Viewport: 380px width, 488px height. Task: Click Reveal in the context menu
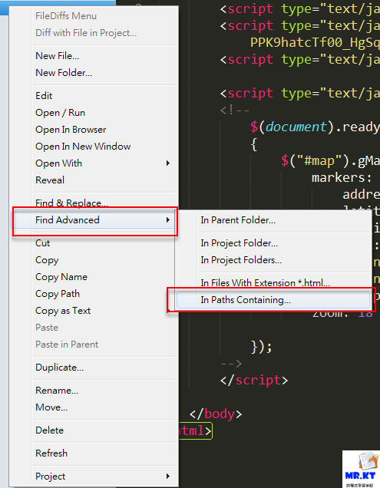[x=50, y=180]
